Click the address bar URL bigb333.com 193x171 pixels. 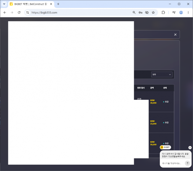[x=44, y=13]
